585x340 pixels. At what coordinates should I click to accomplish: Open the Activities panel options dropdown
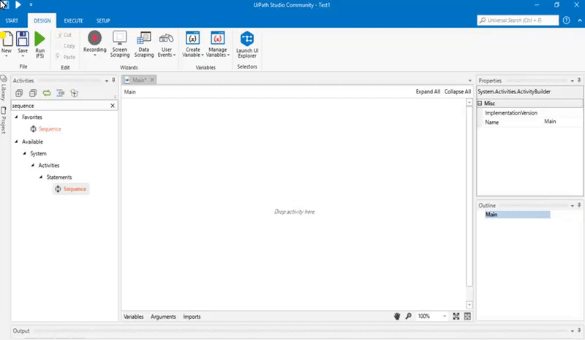pyautogui.click(x=107, y=80)
